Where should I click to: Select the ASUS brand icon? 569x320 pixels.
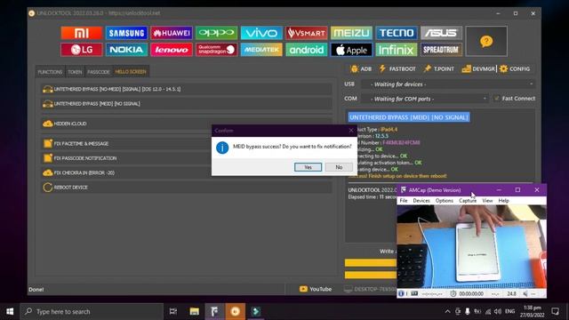(x=441, y=33)
